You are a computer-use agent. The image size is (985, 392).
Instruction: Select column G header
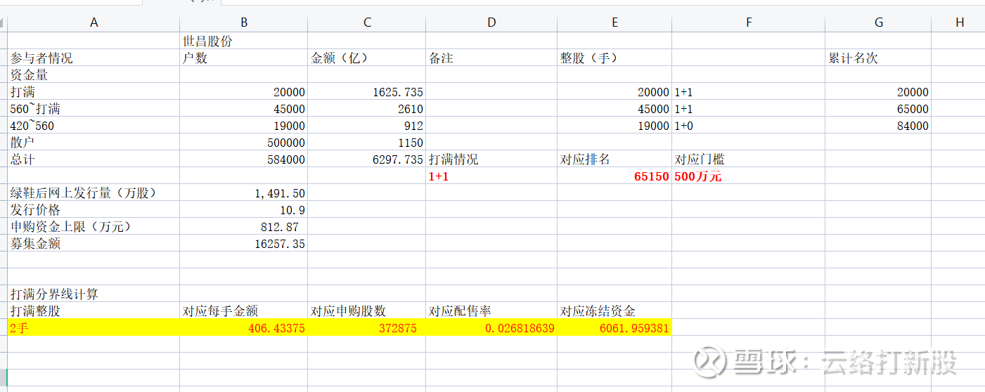pos(879,22)
